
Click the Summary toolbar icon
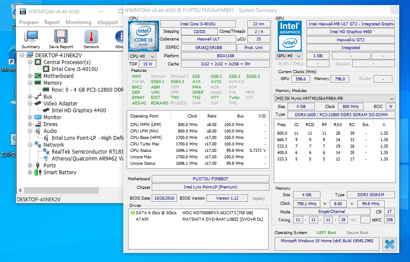click(x=31, y=37)
